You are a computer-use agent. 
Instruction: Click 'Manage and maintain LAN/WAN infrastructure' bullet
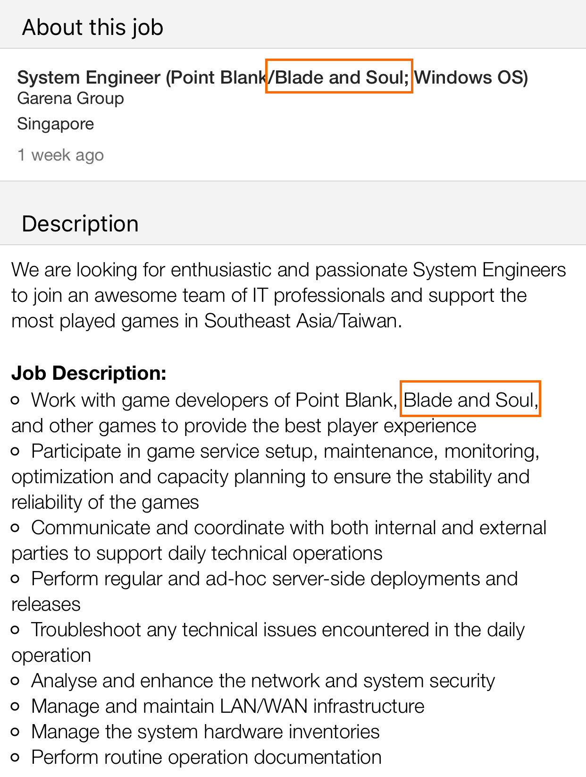[218, 706]
